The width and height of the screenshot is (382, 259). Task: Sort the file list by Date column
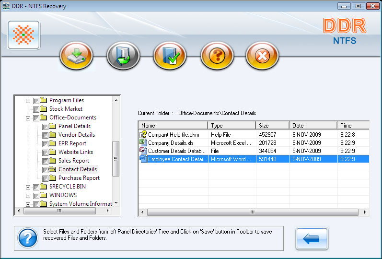[x=313, y=125]
